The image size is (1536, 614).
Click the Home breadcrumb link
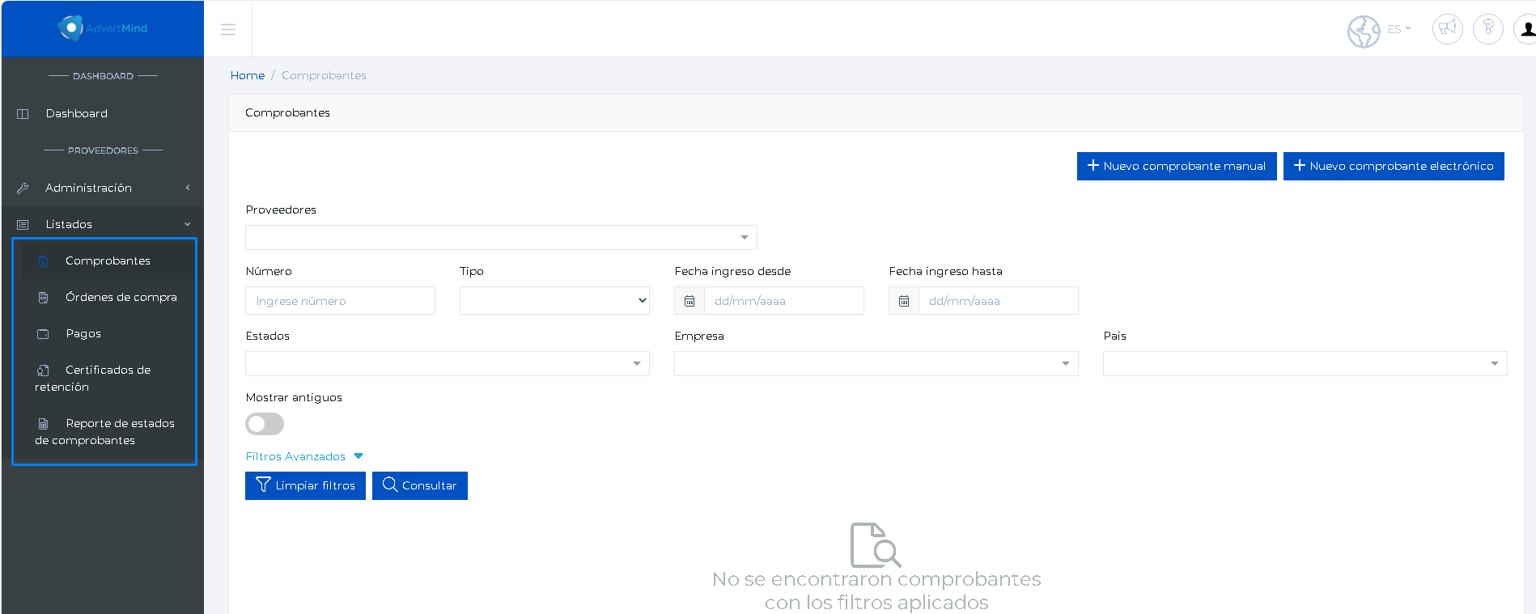[248, 75]
